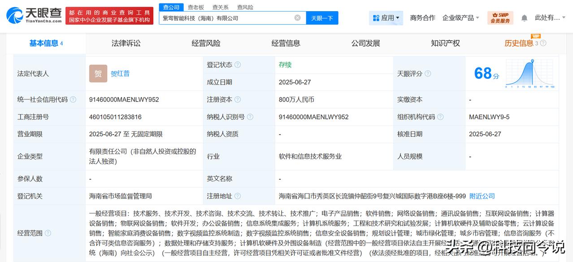
Task: Switch to the 公司发展 tab
Action: (365, 43)
